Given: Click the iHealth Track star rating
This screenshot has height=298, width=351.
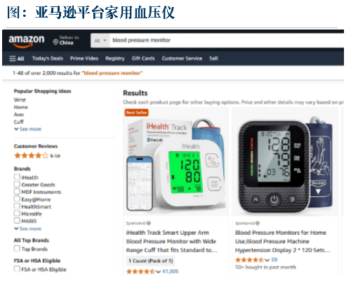Looking at the screenshot, I should [x=140, y=271].
